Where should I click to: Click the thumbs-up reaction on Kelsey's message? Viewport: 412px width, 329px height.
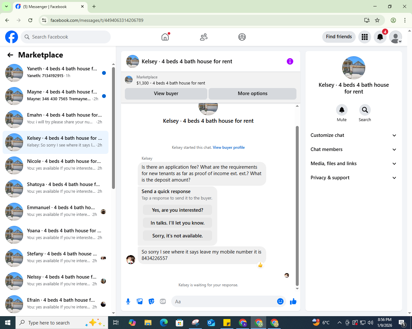coord(260,265)
